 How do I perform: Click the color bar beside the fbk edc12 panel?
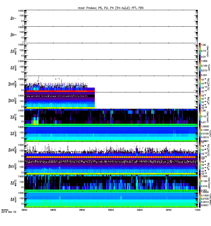[200, 183]
